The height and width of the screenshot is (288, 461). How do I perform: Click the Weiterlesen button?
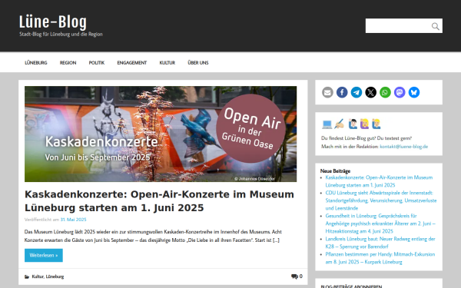[x=44, y=255]
